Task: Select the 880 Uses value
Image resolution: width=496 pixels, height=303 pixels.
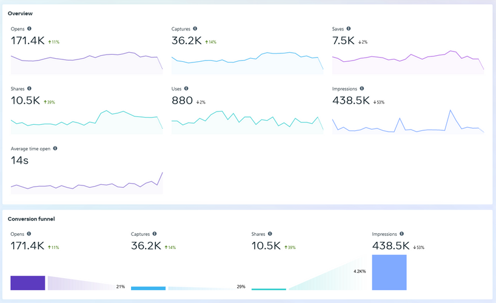Action: (182, 101)
